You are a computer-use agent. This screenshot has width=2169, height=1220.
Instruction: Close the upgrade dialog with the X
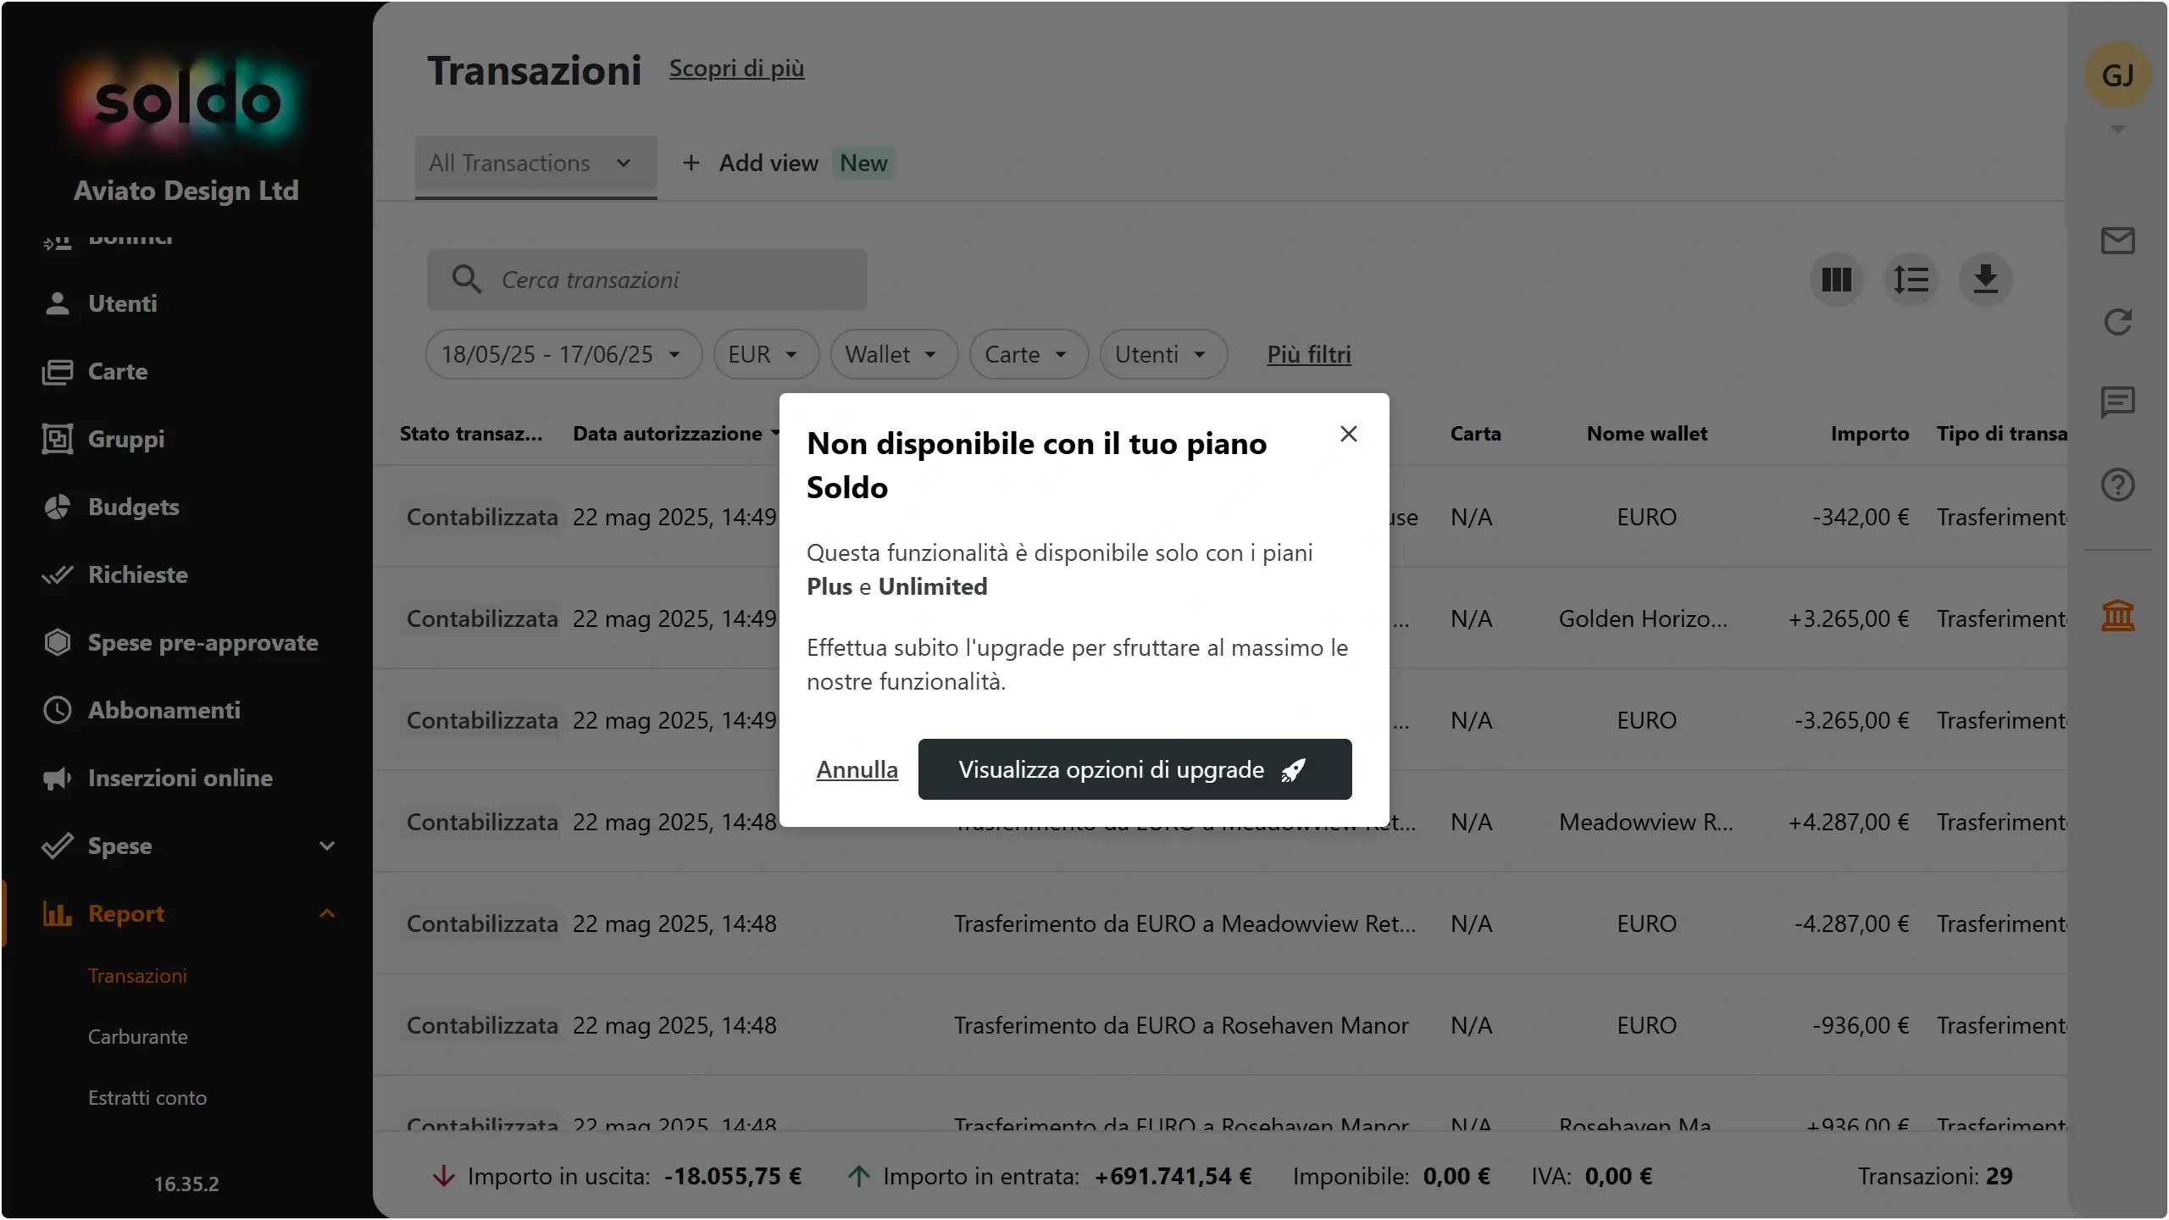point(1348,434)
